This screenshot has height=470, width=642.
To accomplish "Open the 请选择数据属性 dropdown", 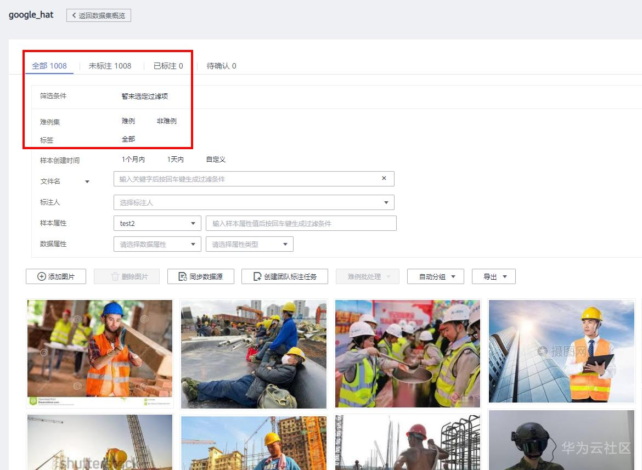I will click(157, 244).
